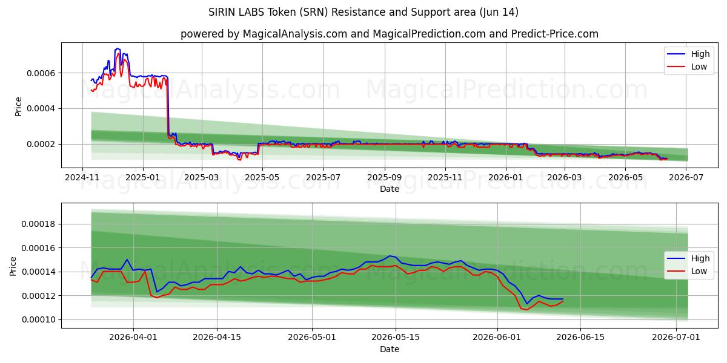Click the '2026-05' x-axis tick label
The width and height of the screenshot is (727, 363).
point(625,177)
